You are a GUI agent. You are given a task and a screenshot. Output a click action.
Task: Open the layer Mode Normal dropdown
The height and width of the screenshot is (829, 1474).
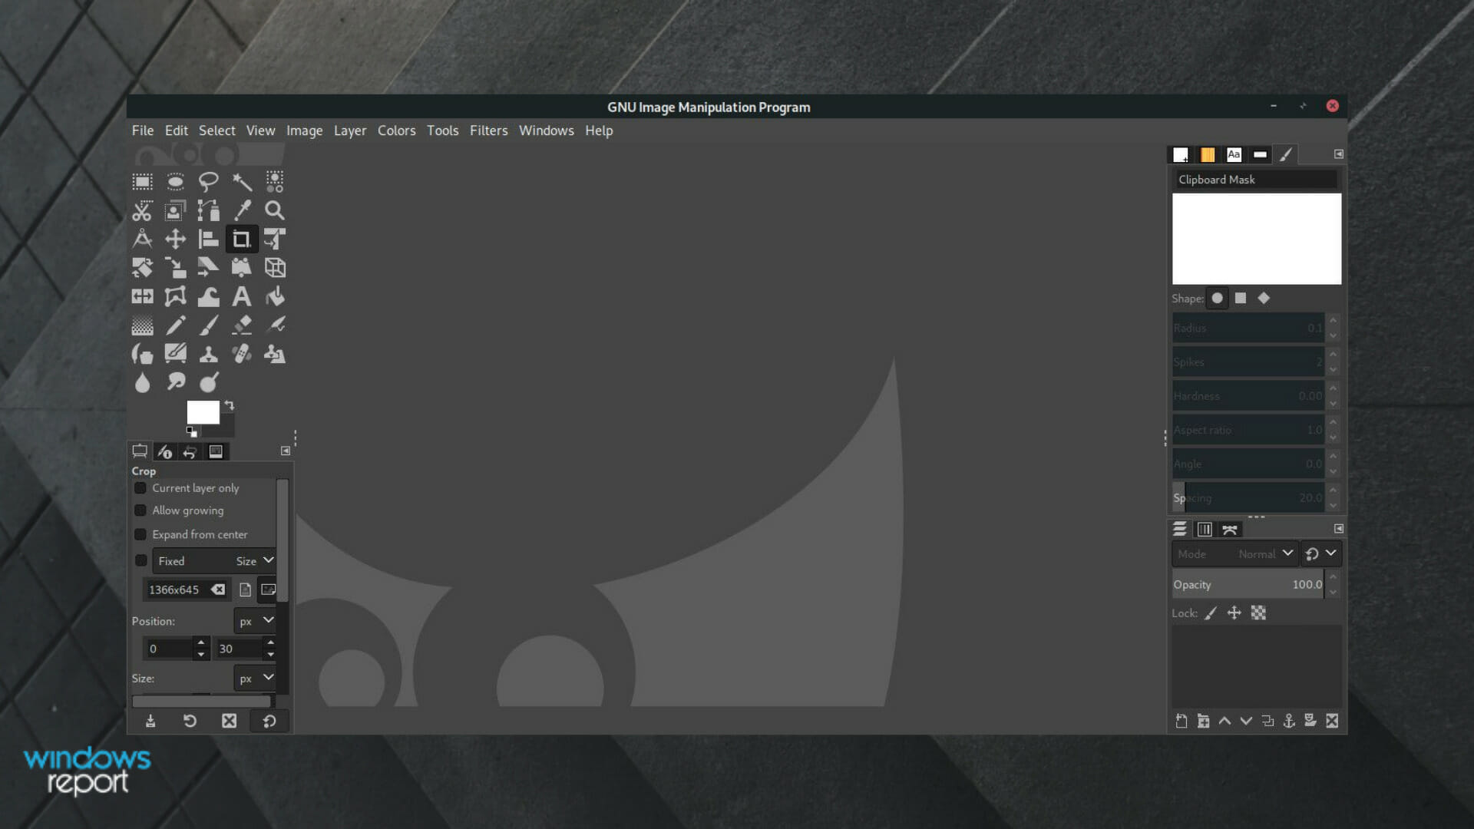(x=1234, y=554)
